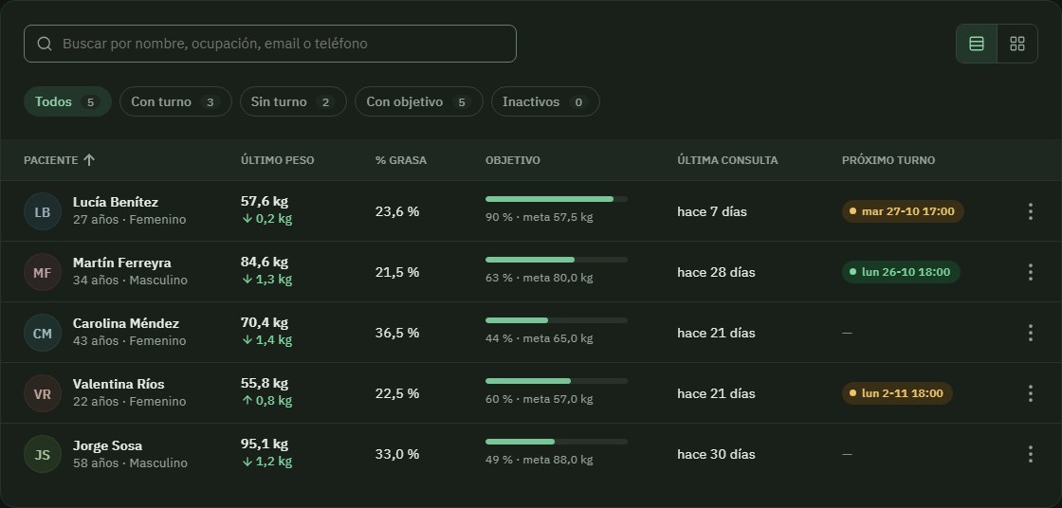Open the actions menu for Valentina Ríos

(x=1030, y=393)
